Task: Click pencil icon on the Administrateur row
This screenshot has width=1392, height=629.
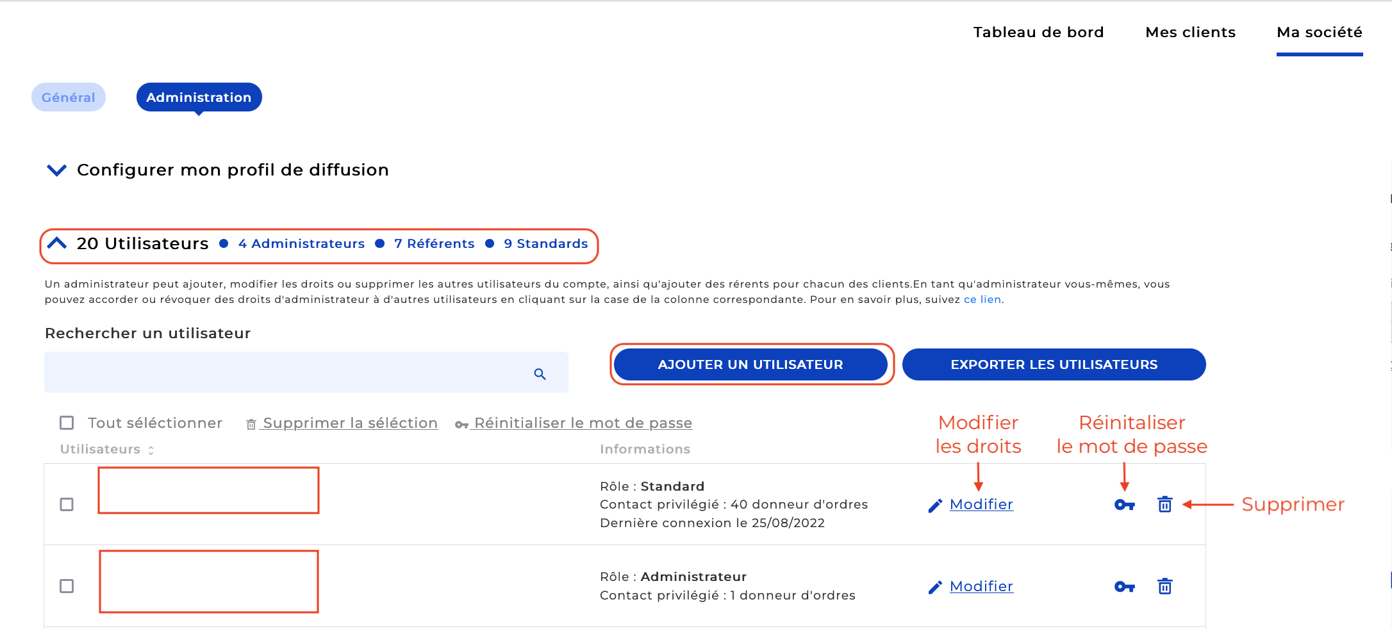Action: pos(935,587)
